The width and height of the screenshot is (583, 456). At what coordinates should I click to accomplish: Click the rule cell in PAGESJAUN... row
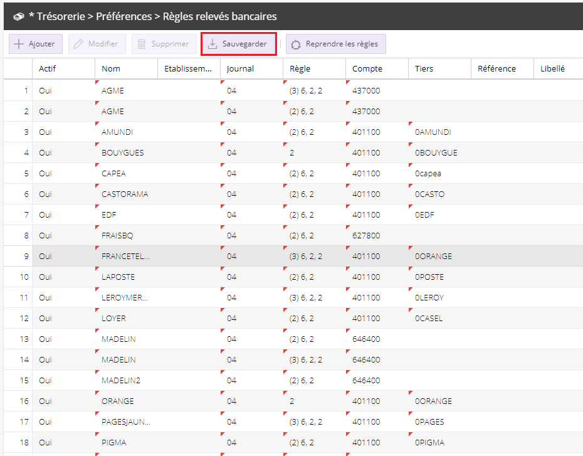coord(315,422)
